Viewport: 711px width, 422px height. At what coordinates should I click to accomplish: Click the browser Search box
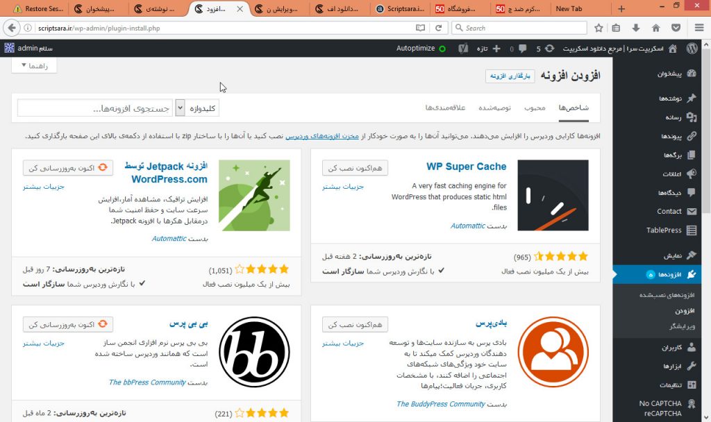tap(519, 28)
